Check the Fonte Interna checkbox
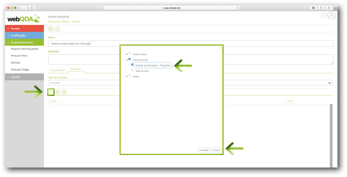This screenshot has height=177, width=347. pyautogui.click(x=130, y=54)
